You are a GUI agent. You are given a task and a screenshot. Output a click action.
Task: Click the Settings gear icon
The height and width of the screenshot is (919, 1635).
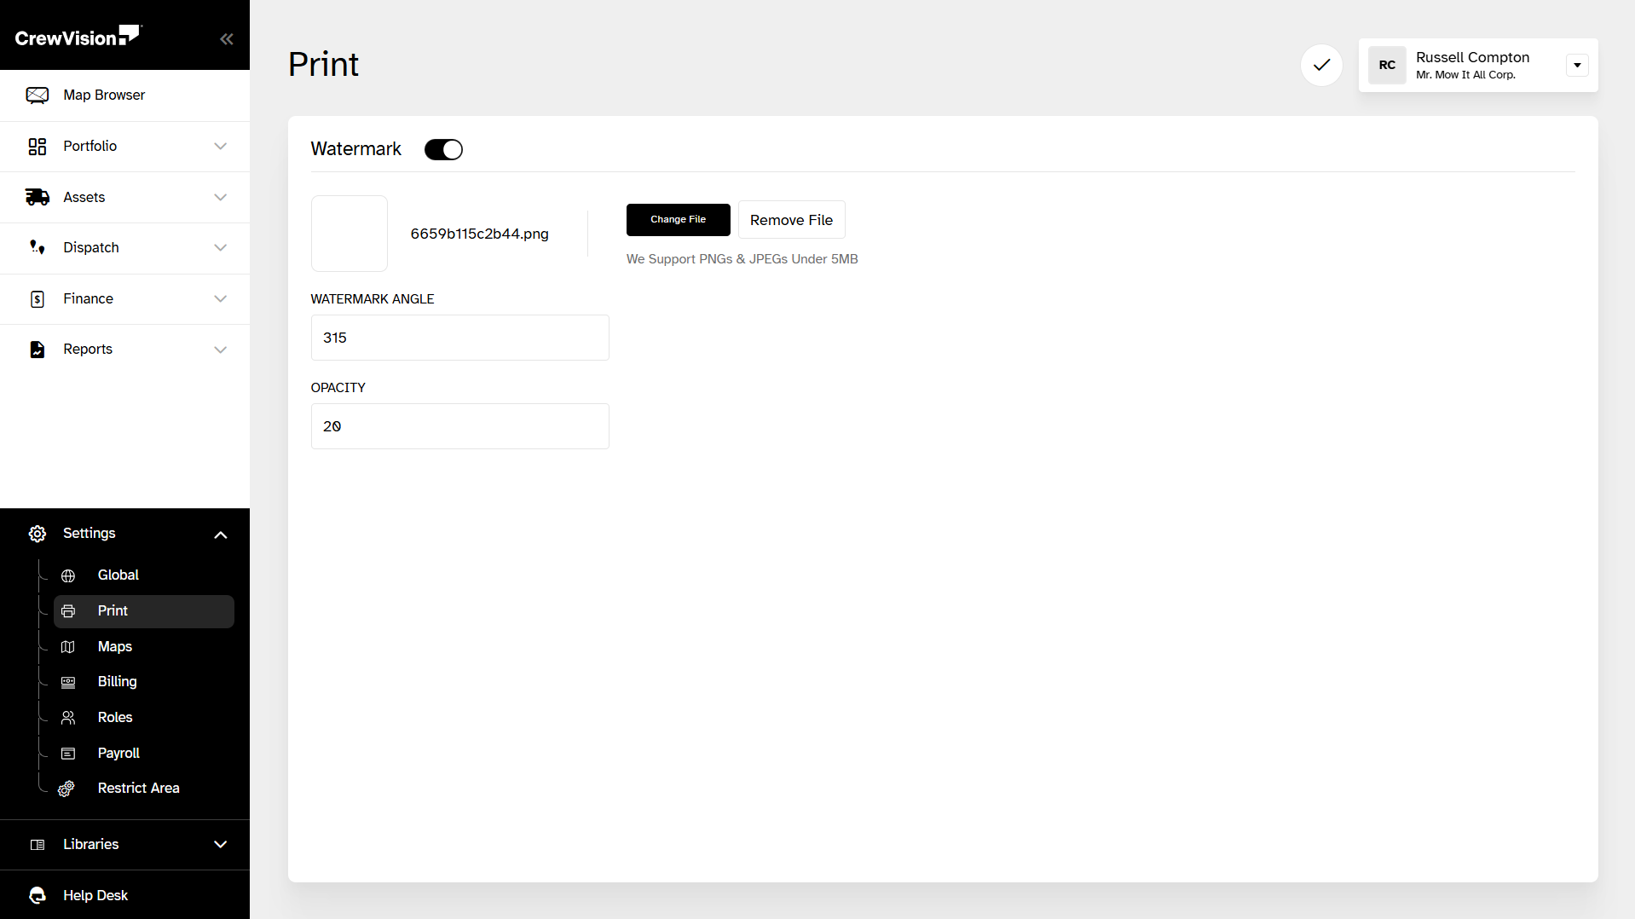tap(37, 534)
